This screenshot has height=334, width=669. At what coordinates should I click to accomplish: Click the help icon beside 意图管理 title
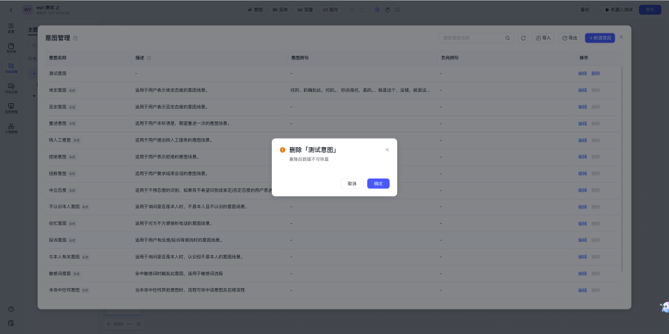(75, 38)
